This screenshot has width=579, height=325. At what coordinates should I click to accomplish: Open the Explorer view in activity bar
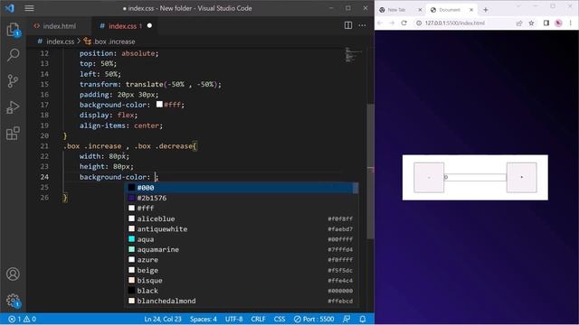coord(13,29)
